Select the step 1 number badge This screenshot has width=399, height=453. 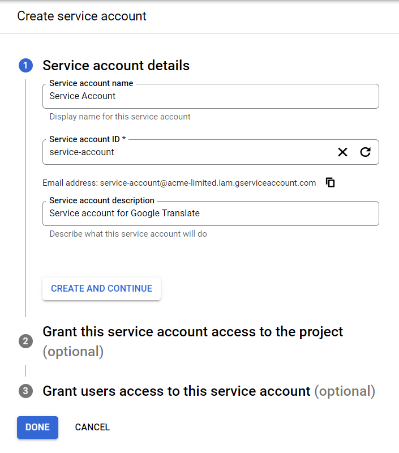click(x=25, y=65)
